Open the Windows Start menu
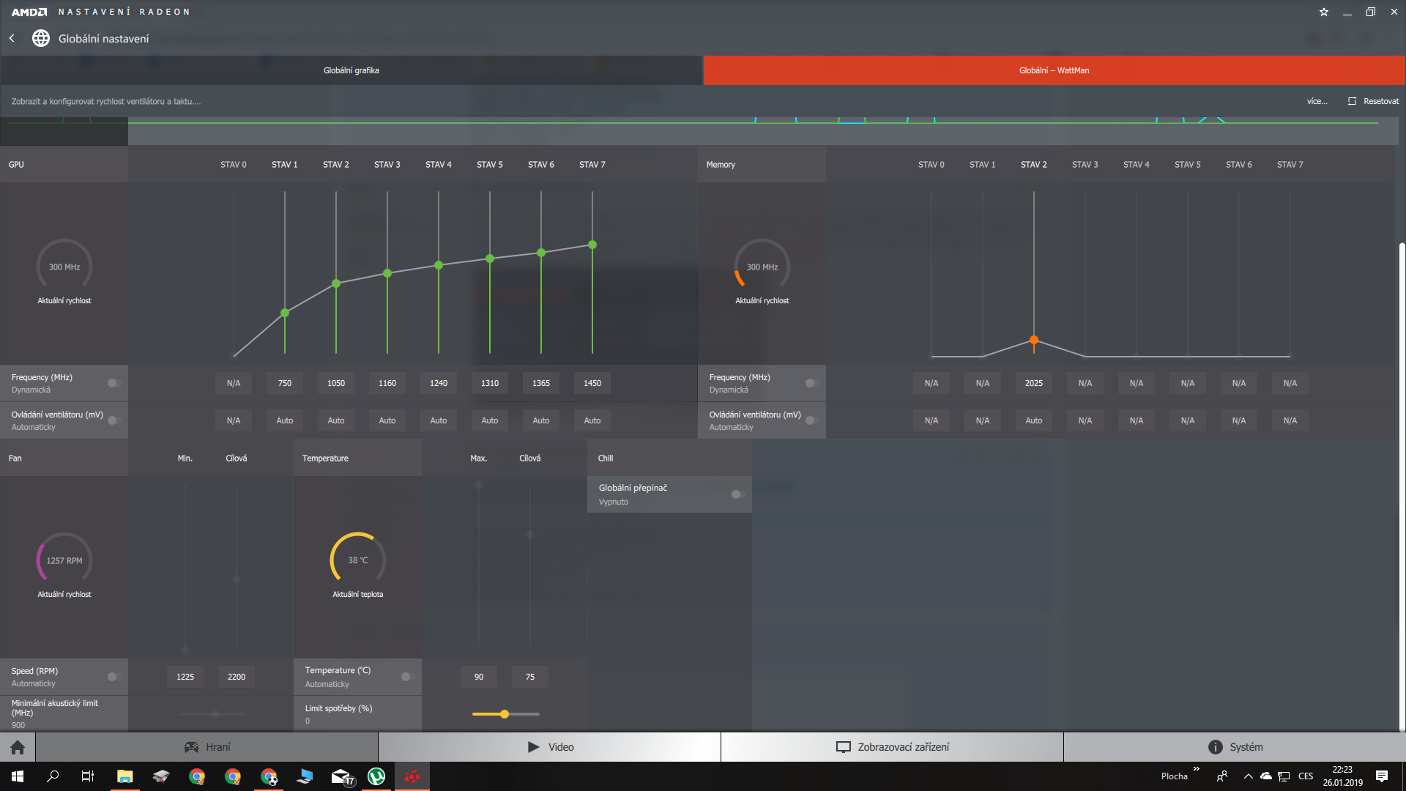 [18, 776]
